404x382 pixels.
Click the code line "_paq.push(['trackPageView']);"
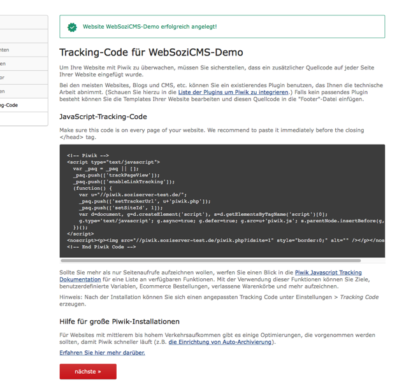[117, 175]
